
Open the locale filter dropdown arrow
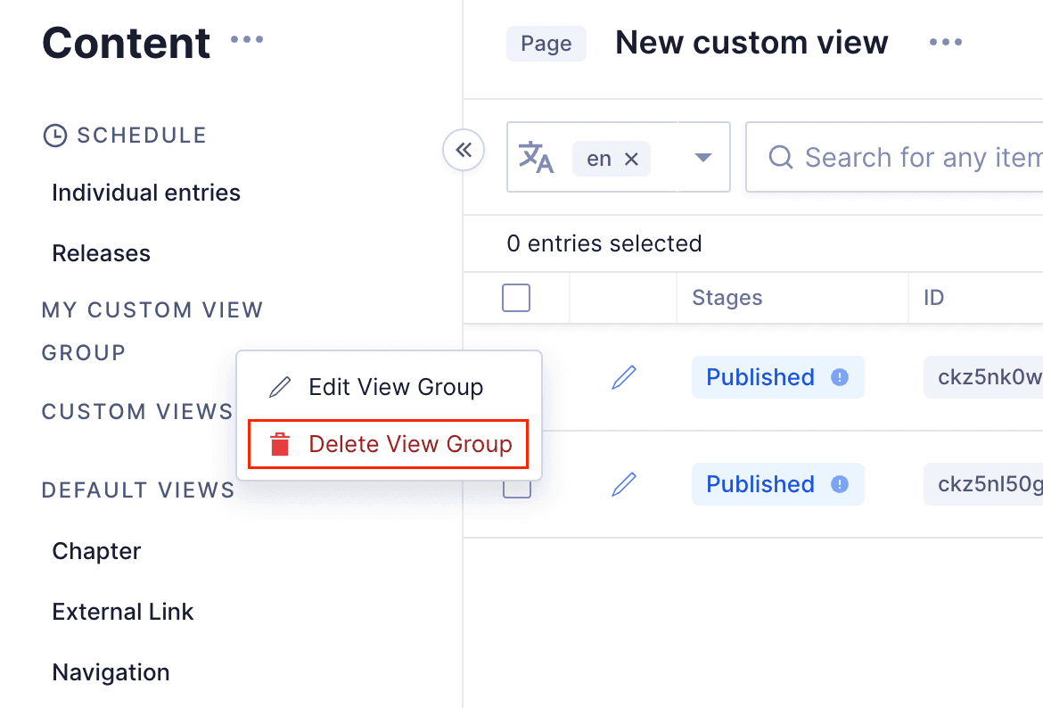704,157
